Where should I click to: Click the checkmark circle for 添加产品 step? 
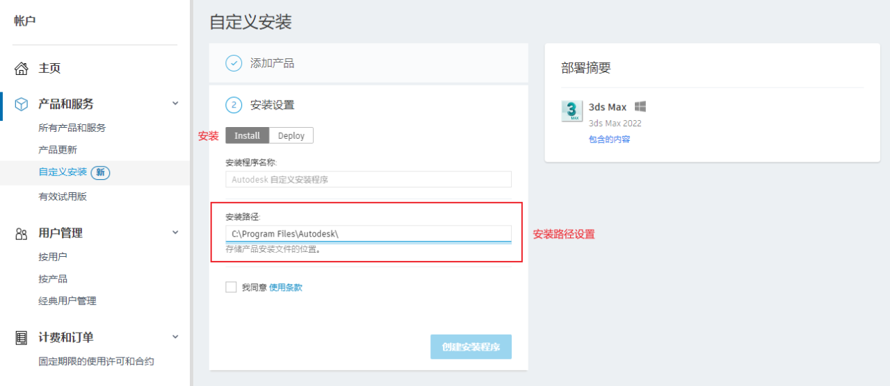(x=234, y=63)
